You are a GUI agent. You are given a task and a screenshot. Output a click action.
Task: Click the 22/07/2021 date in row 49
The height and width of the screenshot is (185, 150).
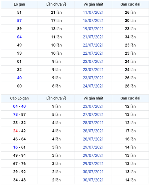pos(93,45)
